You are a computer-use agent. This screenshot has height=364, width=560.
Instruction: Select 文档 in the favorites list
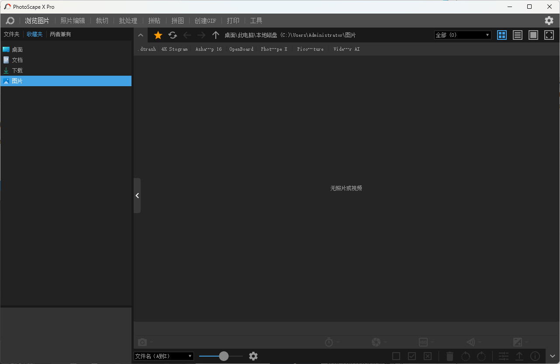coord(66,60)
